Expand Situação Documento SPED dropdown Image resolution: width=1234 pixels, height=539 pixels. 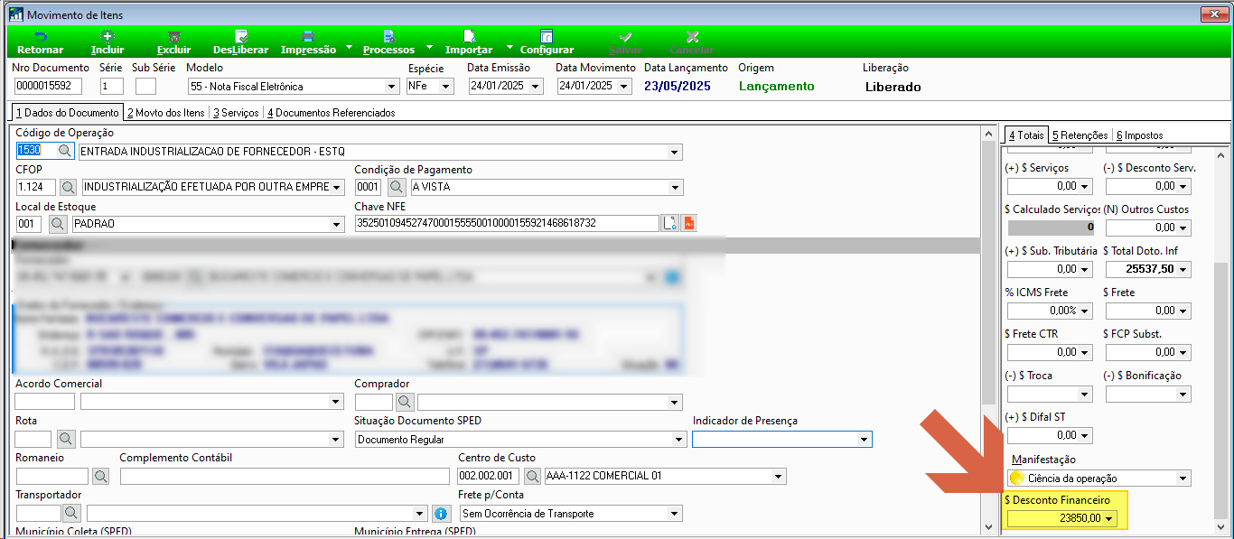(x=679, y=439)
